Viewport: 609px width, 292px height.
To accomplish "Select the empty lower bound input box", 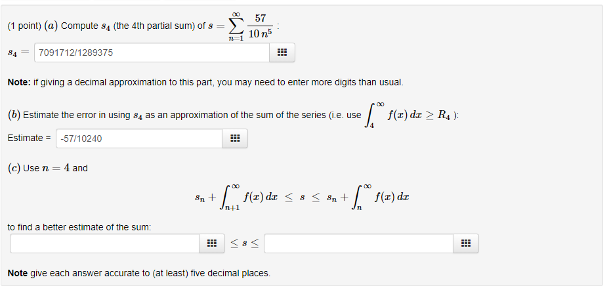I will click(104, 243).
